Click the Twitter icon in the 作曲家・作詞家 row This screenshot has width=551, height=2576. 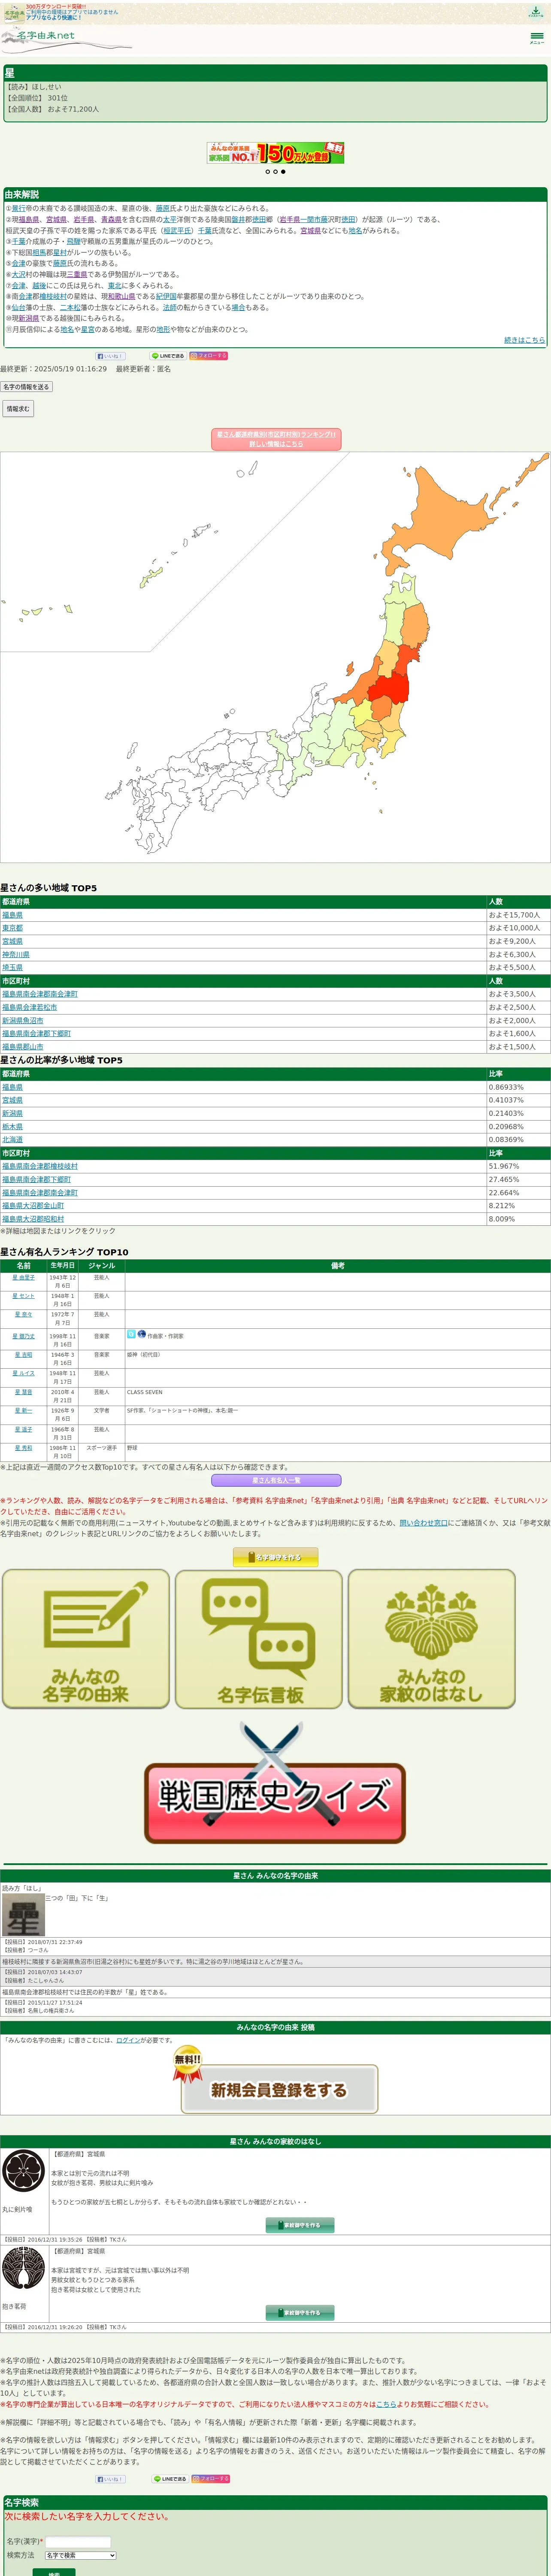[131, 1334]
